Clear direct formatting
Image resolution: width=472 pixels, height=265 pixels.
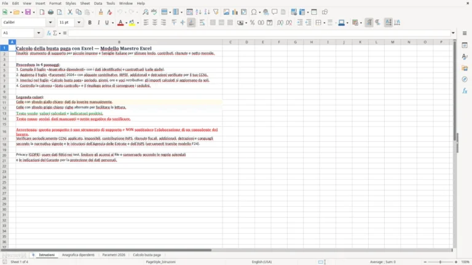coord(109,12)
